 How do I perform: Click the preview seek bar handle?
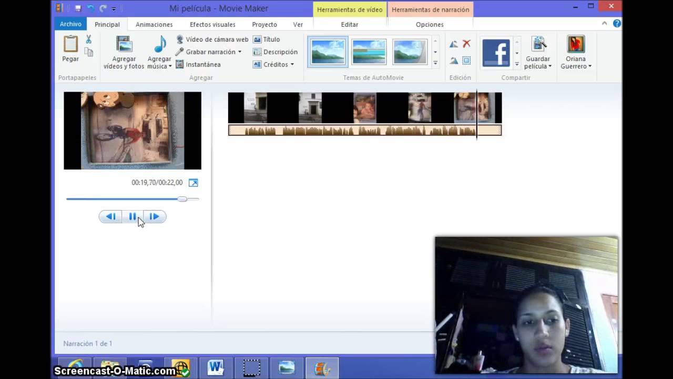[182, 199]
